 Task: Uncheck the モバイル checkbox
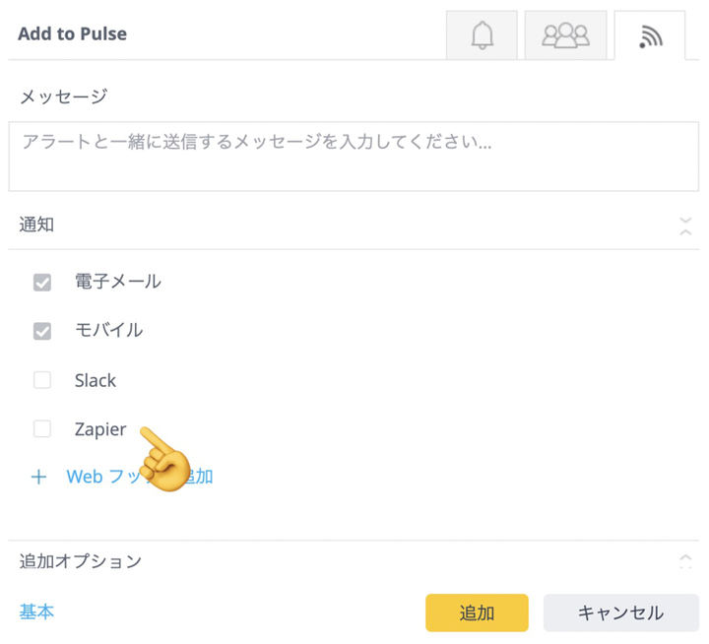42,331
